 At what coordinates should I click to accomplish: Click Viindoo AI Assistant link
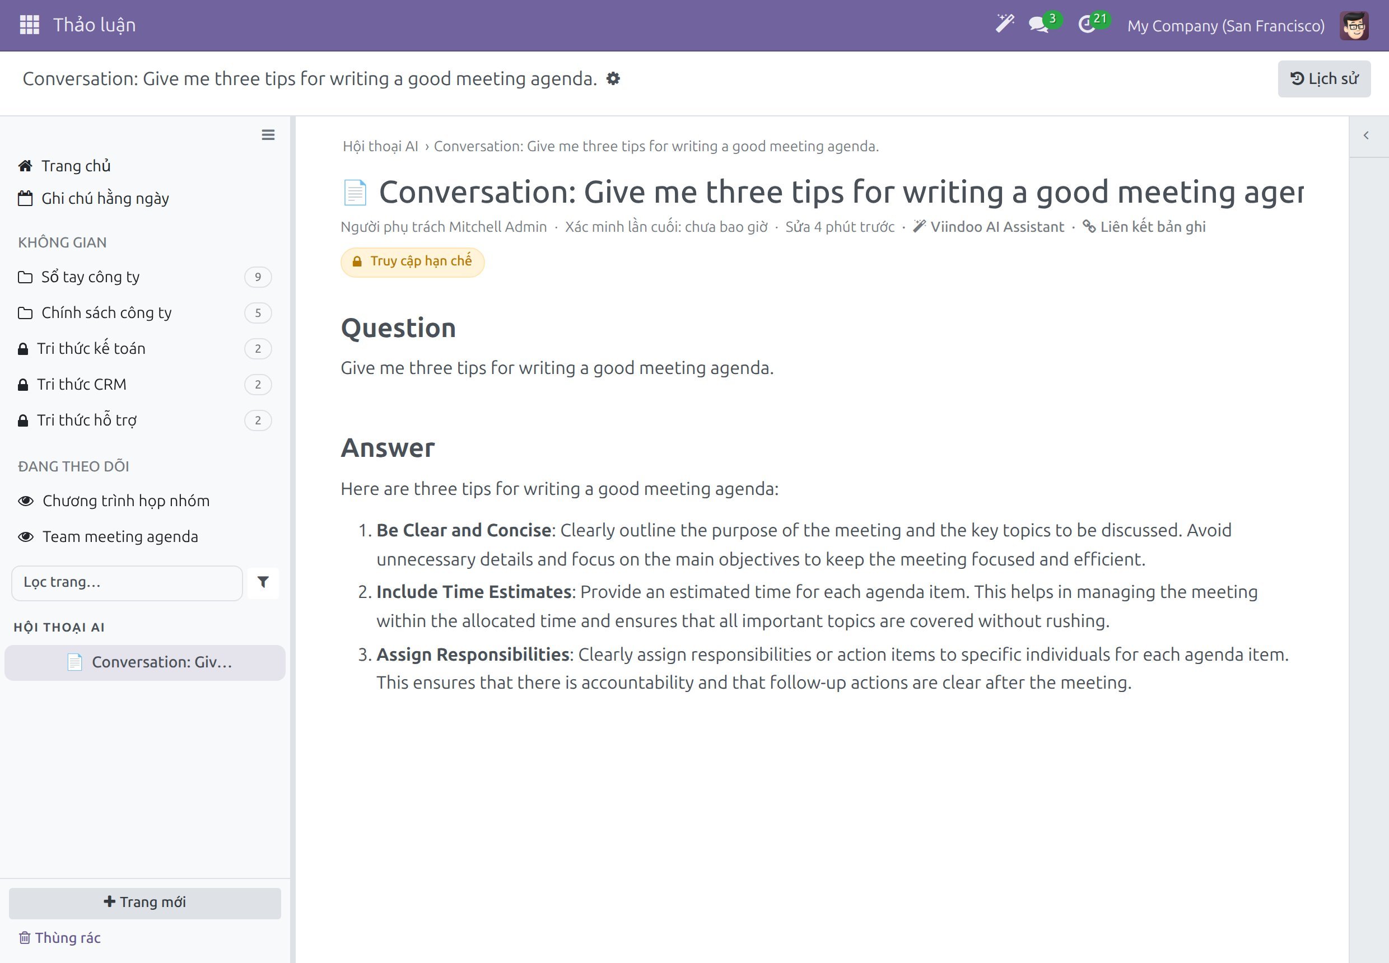(x=989, y=227)
